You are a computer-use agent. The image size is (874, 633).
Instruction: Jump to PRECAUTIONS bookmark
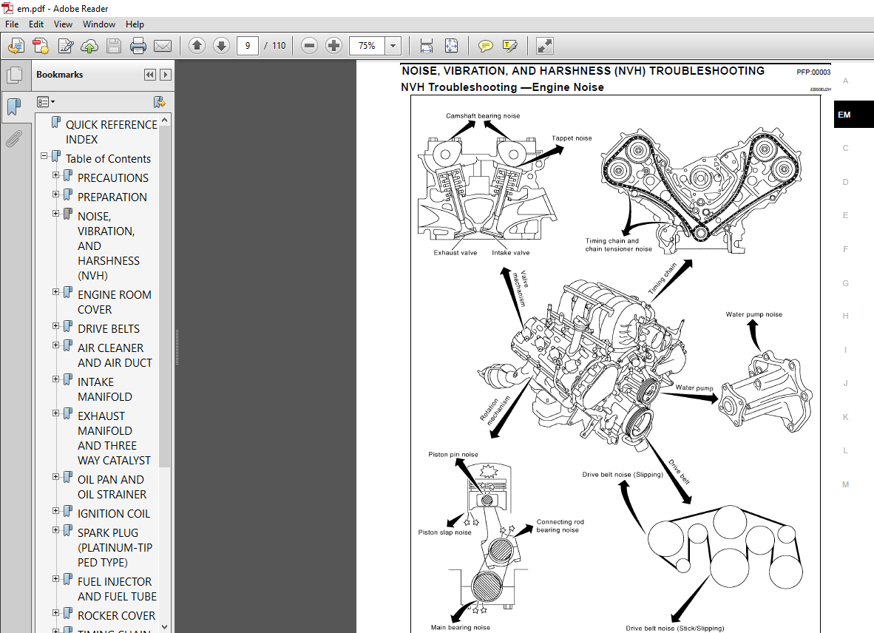point(113,177)
